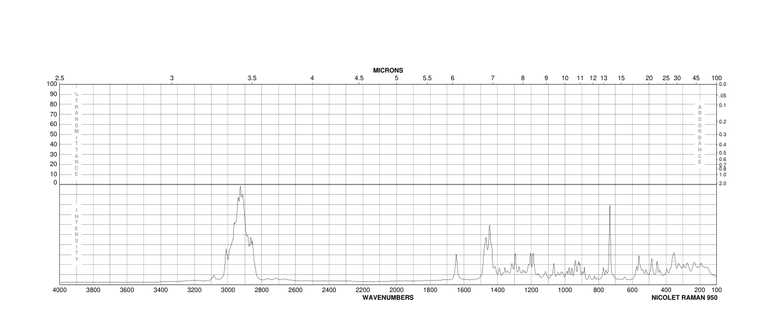Image resolution: width=780 pixels, height=336 pixels.
Task: Click the 2.5 microns tick label
Action: click(x=60, y=78)
